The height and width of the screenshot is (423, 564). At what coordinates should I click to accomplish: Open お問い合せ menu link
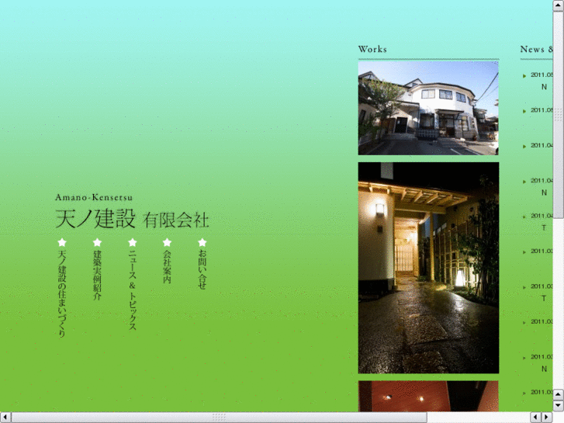202,269
